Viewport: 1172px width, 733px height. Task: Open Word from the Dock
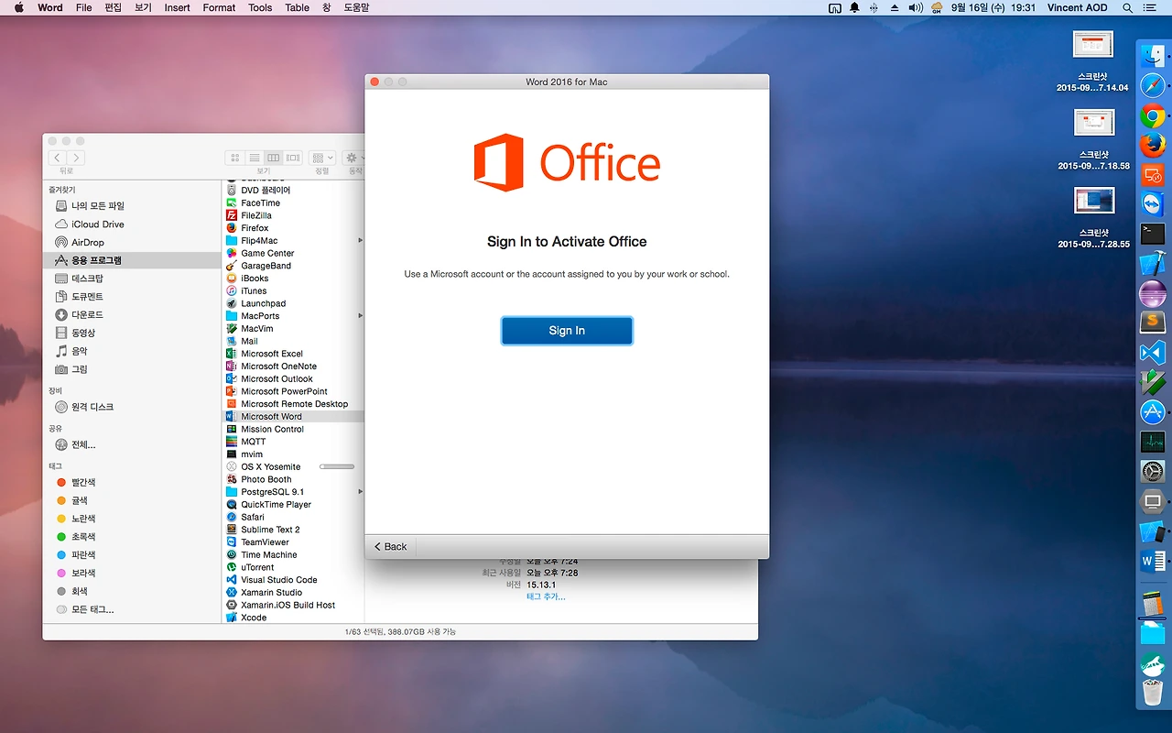coord(1153,561)
